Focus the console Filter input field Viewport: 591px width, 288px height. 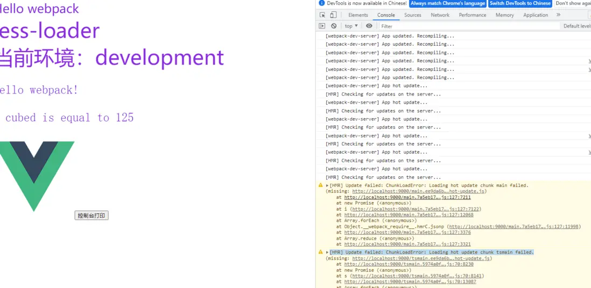[x=469, y=26]
